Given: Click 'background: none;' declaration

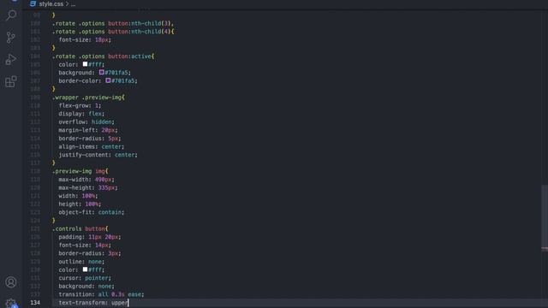Looking at the screenshot, I should click(x=86, y=286).
